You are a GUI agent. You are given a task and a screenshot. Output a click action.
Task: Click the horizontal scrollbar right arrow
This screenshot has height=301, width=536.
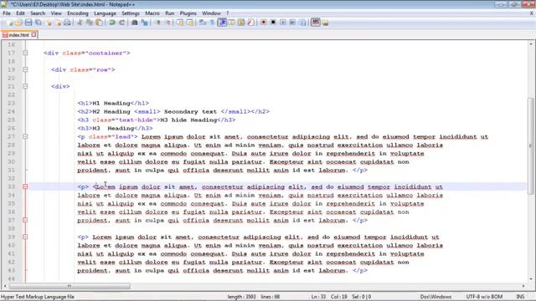(523, 286)
